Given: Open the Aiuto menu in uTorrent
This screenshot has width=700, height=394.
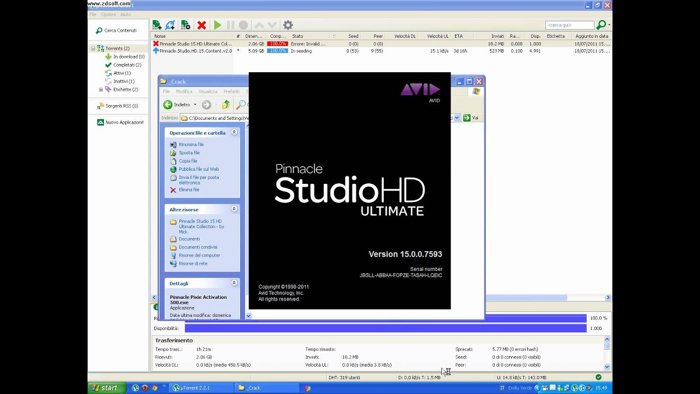Looking at the screenshot, I should coord(125,15).
